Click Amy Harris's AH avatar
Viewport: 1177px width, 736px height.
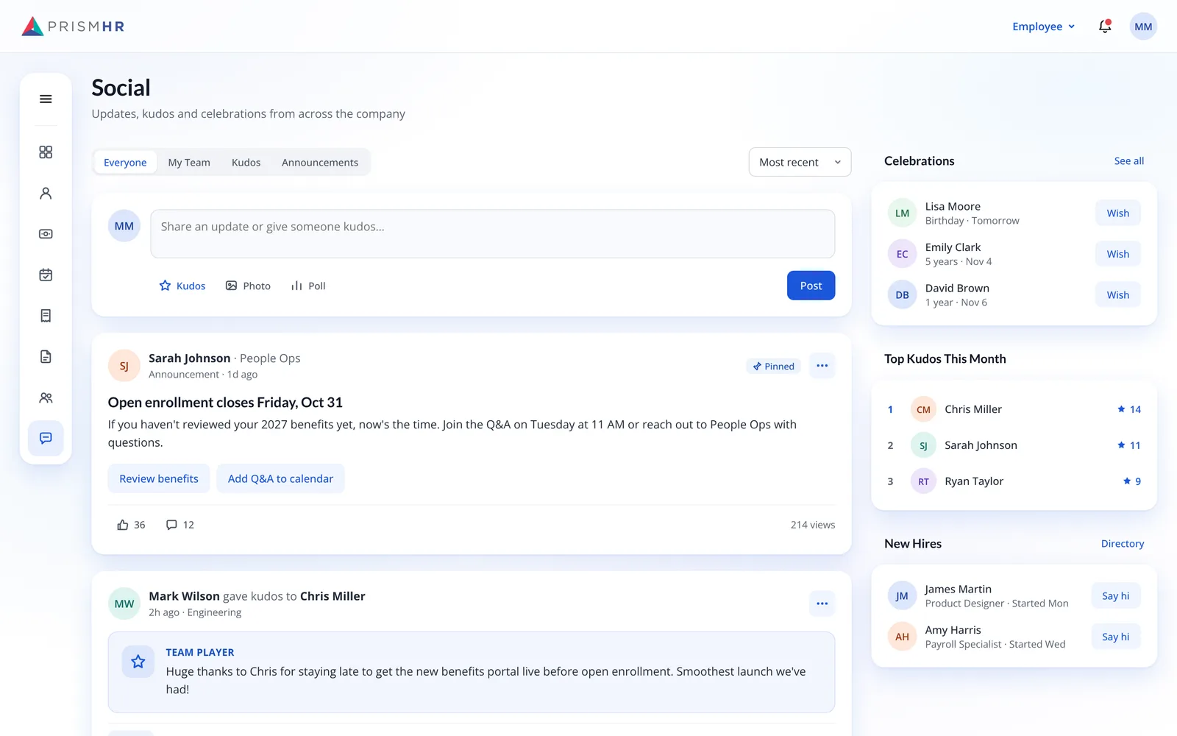[902, 637]
